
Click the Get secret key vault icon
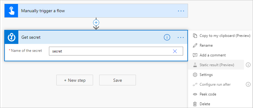pos(11,37)
